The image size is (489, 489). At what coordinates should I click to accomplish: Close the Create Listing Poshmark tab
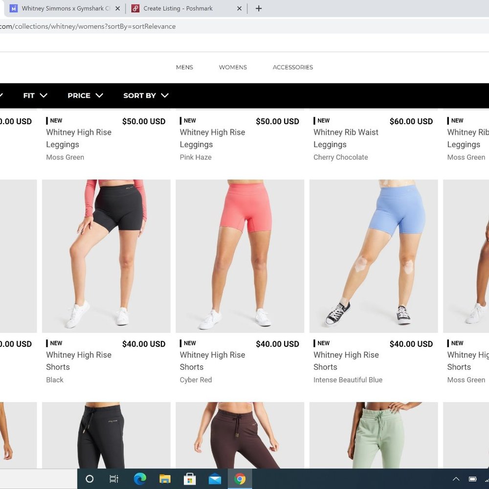click(x=239, y=8)
